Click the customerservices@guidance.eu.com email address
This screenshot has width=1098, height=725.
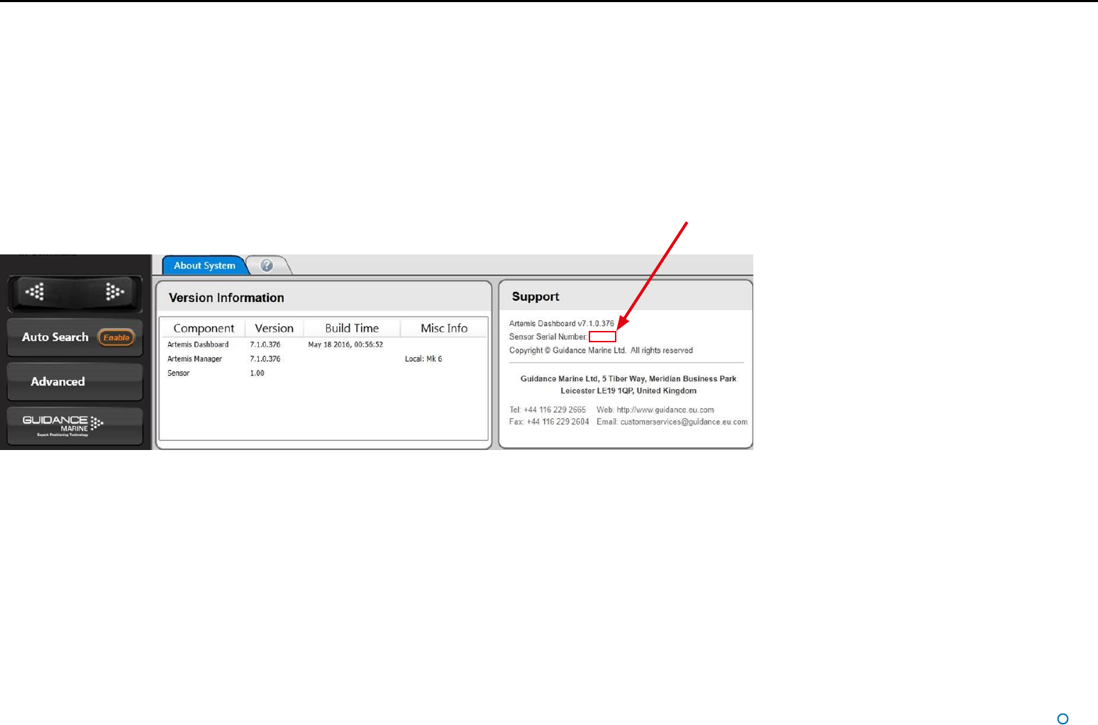point(684,422)
